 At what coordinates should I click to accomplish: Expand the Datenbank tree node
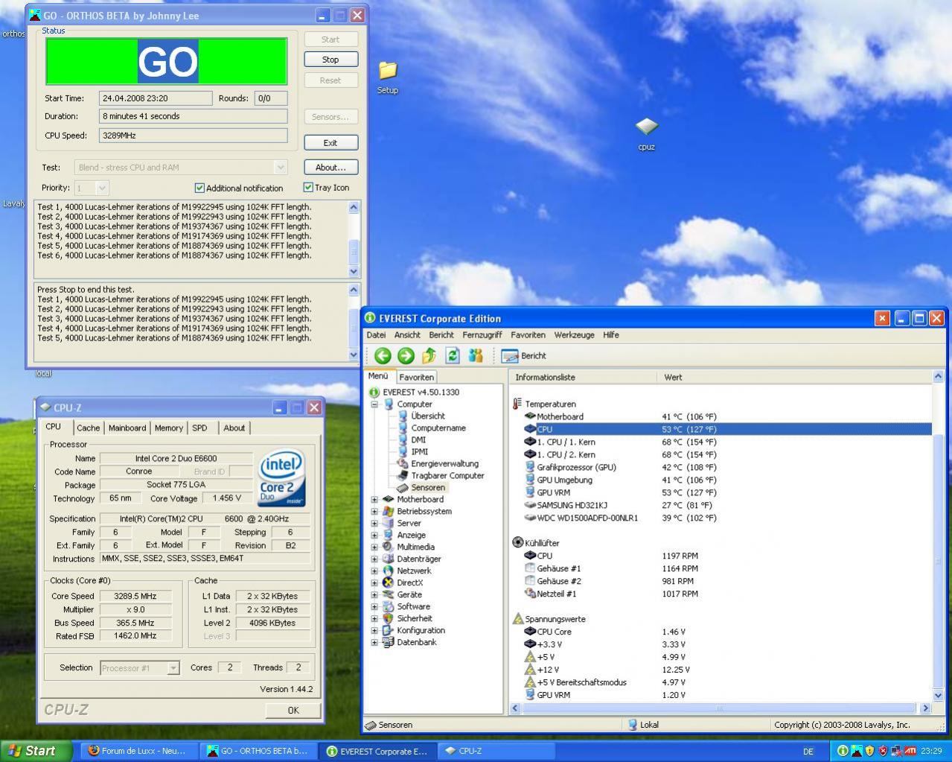coord(374,642)
